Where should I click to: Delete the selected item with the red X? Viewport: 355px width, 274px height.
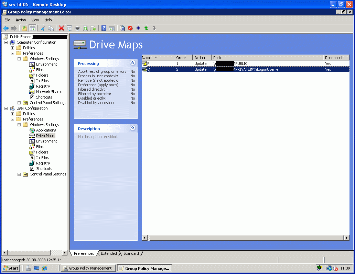[61, 28]
